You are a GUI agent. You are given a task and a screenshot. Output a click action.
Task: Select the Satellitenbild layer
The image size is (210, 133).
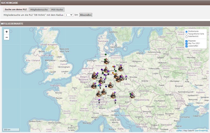click(186, 37)
